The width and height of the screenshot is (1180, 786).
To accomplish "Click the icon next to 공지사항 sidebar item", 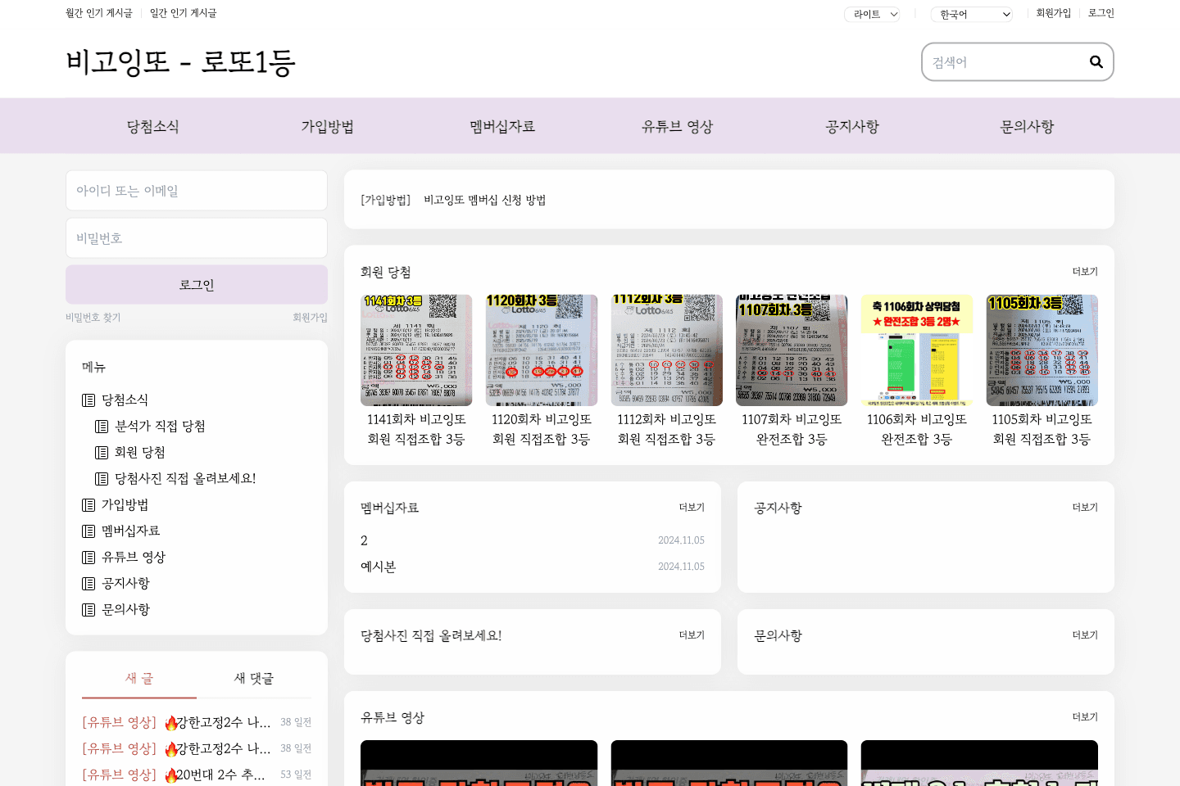I will [88, 583].
